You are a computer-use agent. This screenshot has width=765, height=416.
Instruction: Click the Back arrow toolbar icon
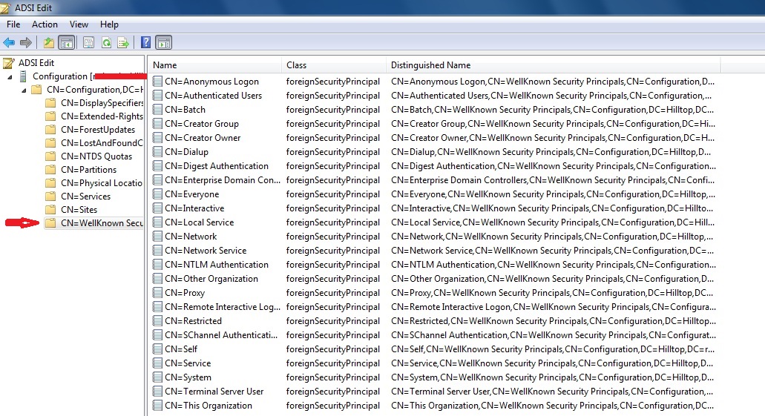(9, 42)
